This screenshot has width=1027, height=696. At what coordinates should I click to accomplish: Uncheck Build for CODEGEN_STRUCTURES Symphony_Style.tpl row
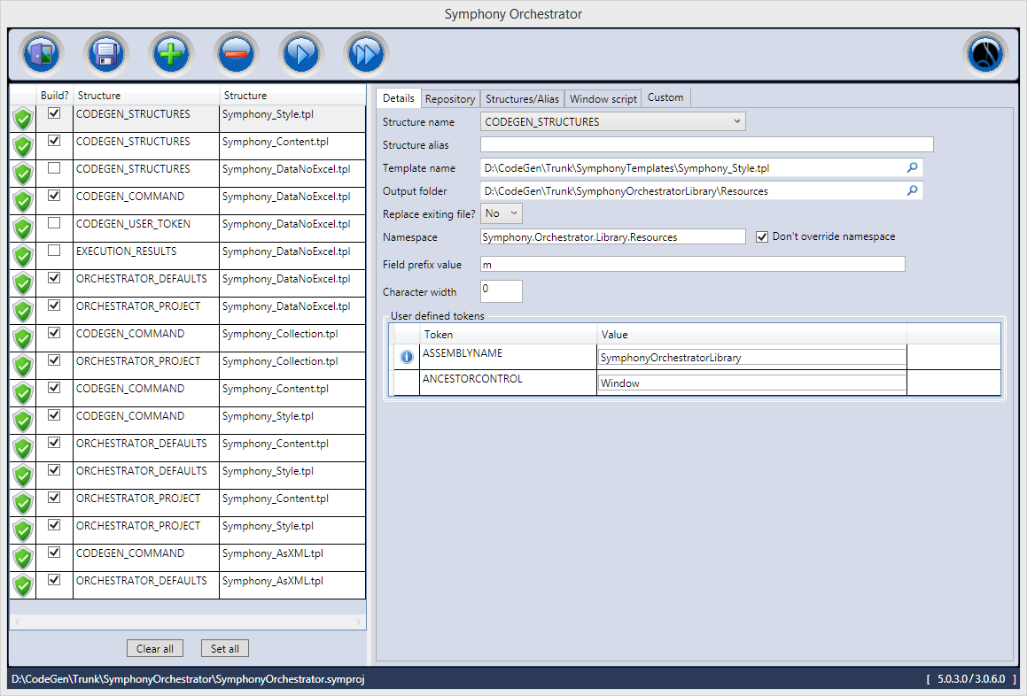coord(55,112)
